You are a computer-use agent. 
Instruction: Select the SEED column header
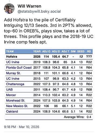pos(81,51)
